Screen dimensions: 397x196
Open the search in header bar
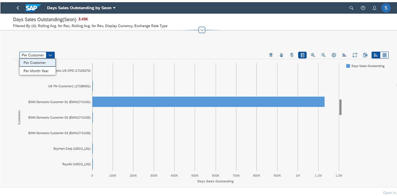351,8
